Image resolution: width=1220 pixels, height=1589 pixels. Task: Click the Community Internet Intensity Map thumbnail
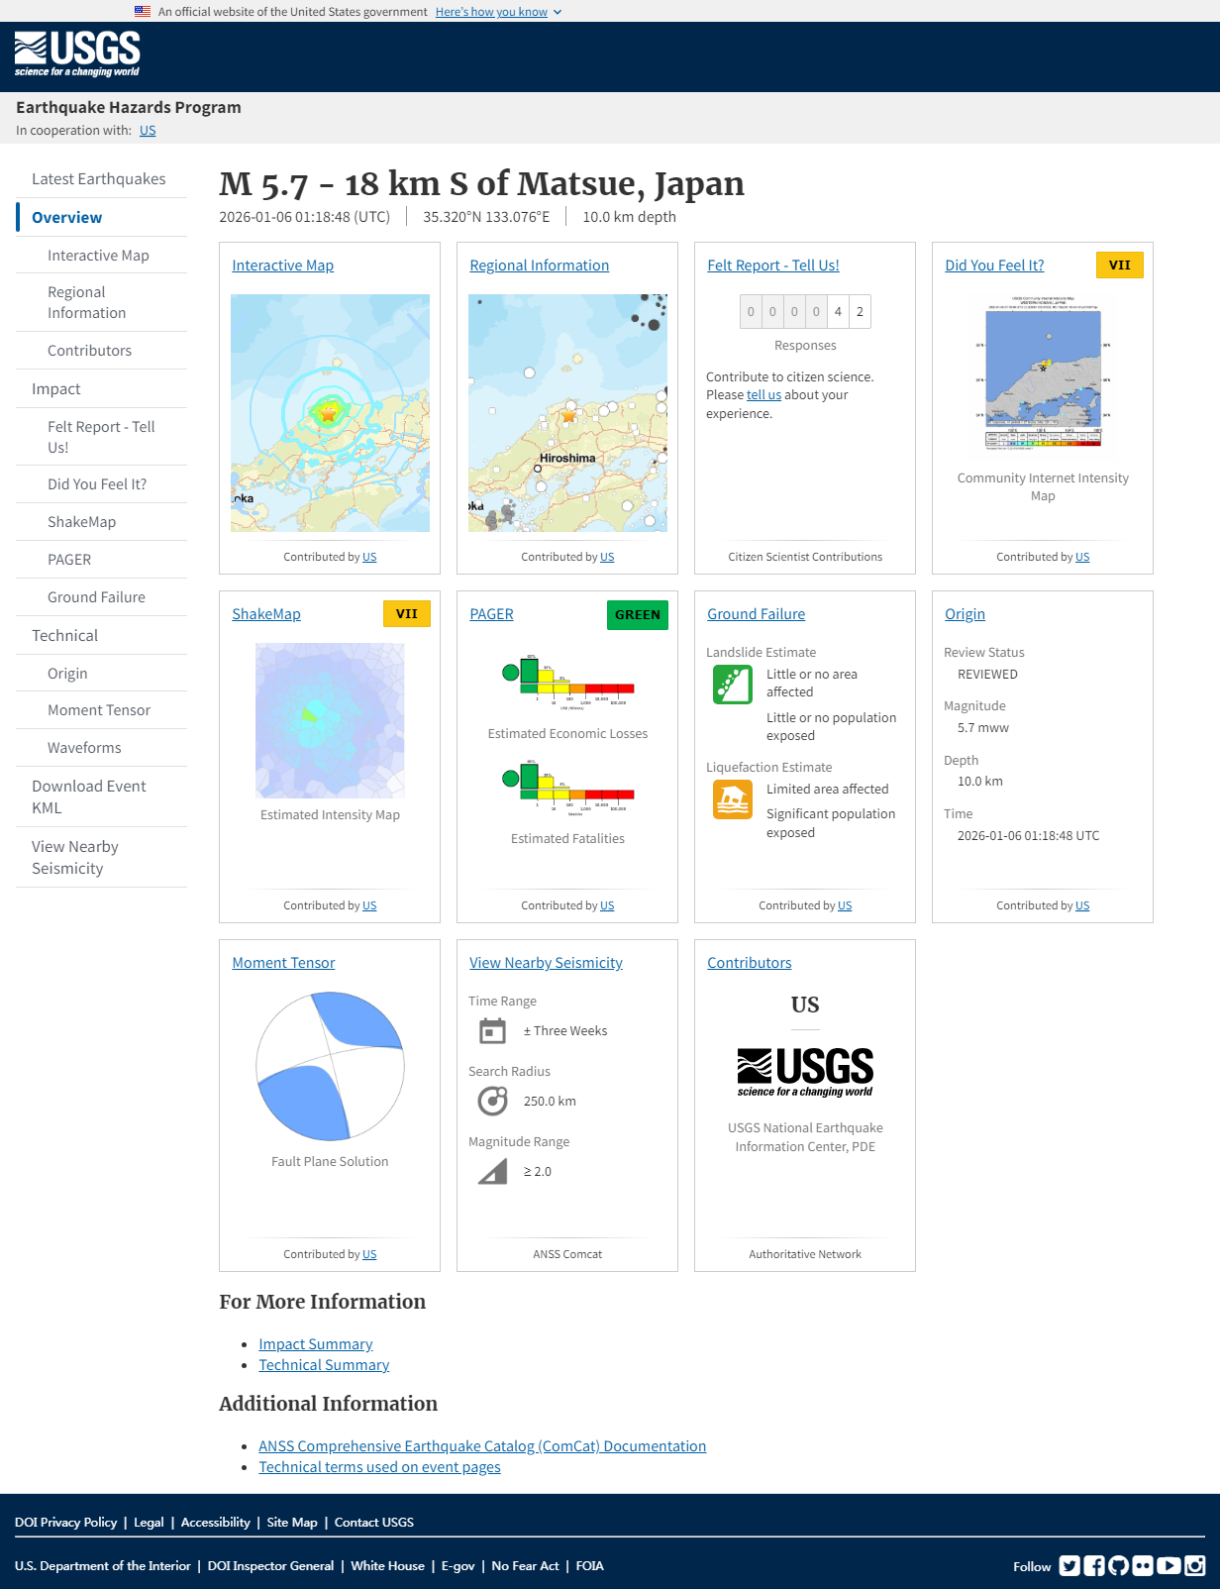click(1043, 372)
